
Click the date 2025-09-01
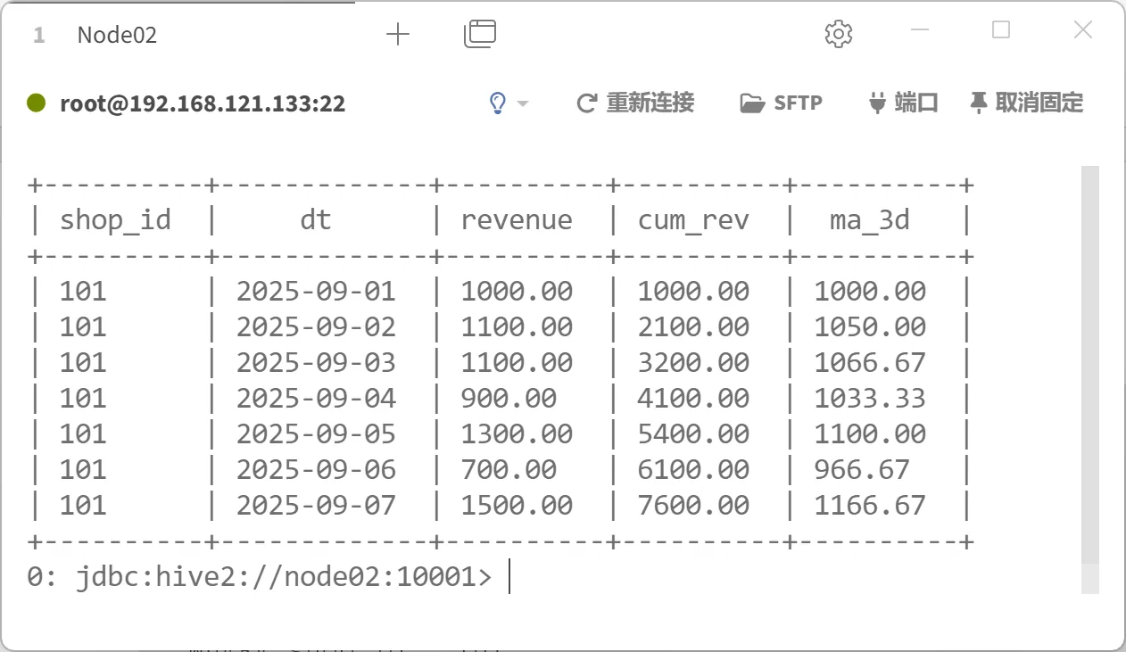(x=316, y=291)
